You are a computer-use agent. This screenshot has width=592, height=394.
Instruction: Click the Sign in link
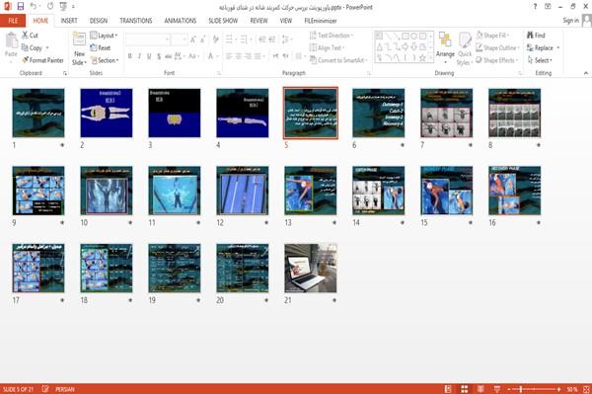click(x=570, y=21)
